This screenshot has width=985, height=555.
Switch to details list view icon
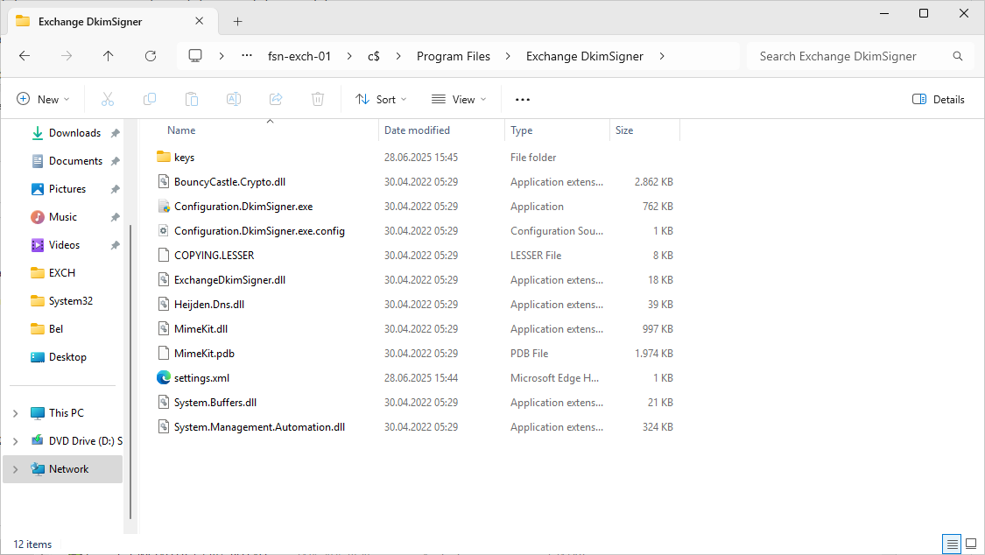953,544
